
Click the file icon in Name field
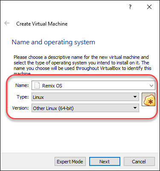(x=37, y=85)
